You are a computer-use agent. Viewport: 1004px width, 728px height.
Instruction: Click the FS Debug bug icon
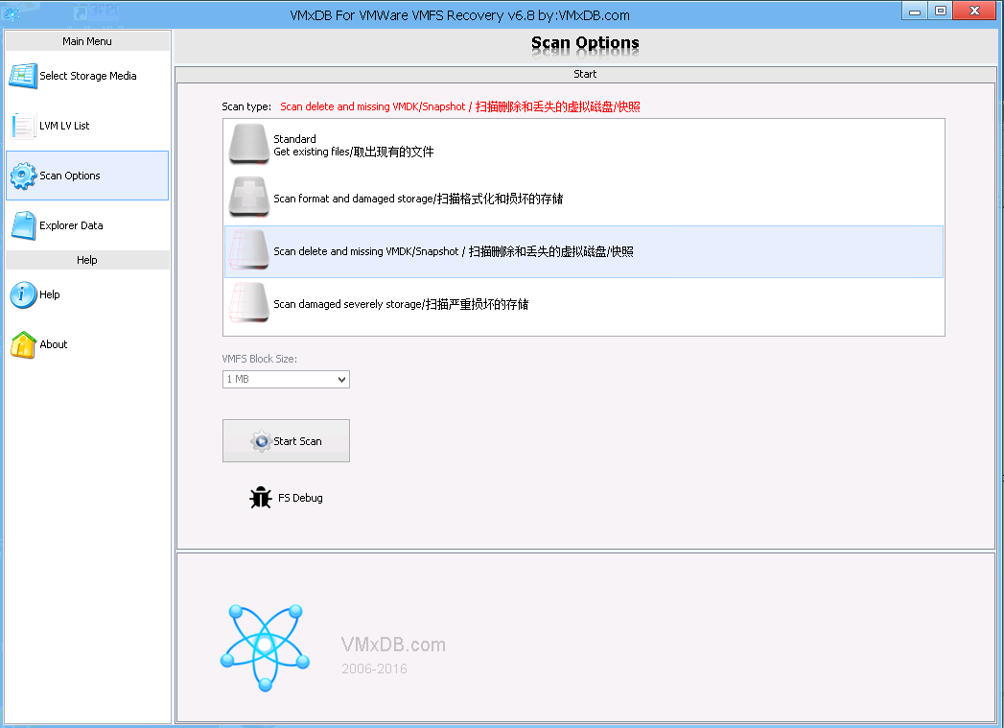(261, 498)
